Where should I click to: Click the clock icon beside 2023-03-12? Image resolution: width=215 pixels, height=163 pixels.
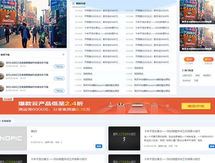(x=32, y=142)
